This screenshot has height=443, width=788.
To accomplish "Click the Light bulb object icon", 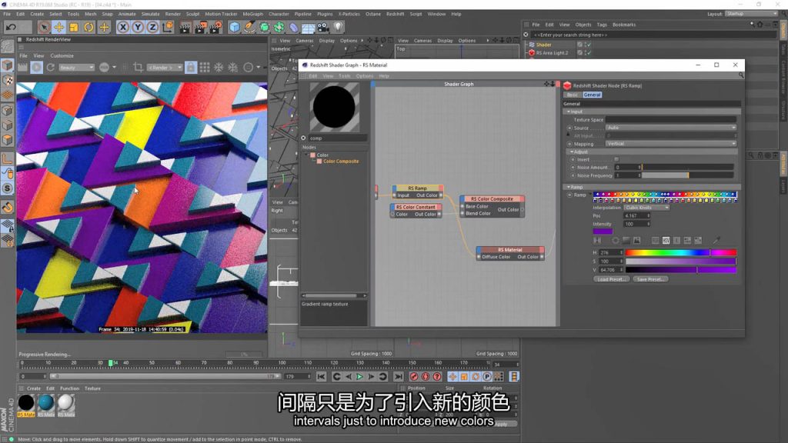I will [339, 27].
